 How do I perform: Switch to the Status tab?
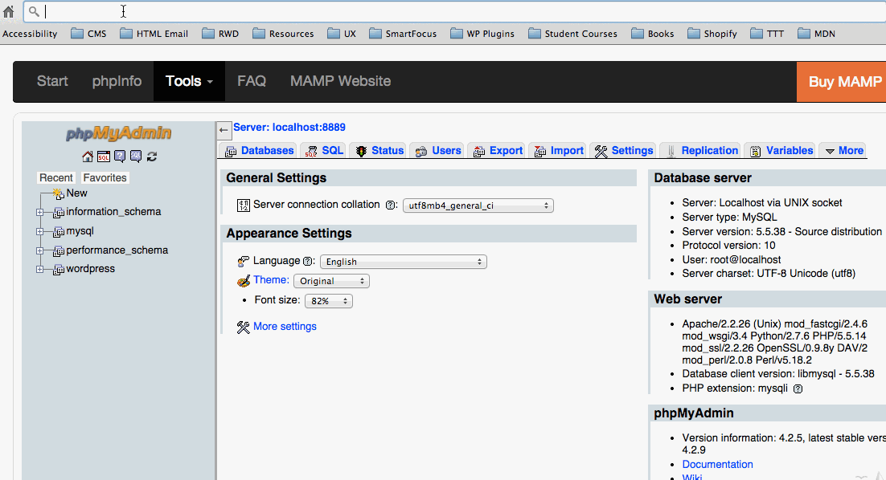379,151
